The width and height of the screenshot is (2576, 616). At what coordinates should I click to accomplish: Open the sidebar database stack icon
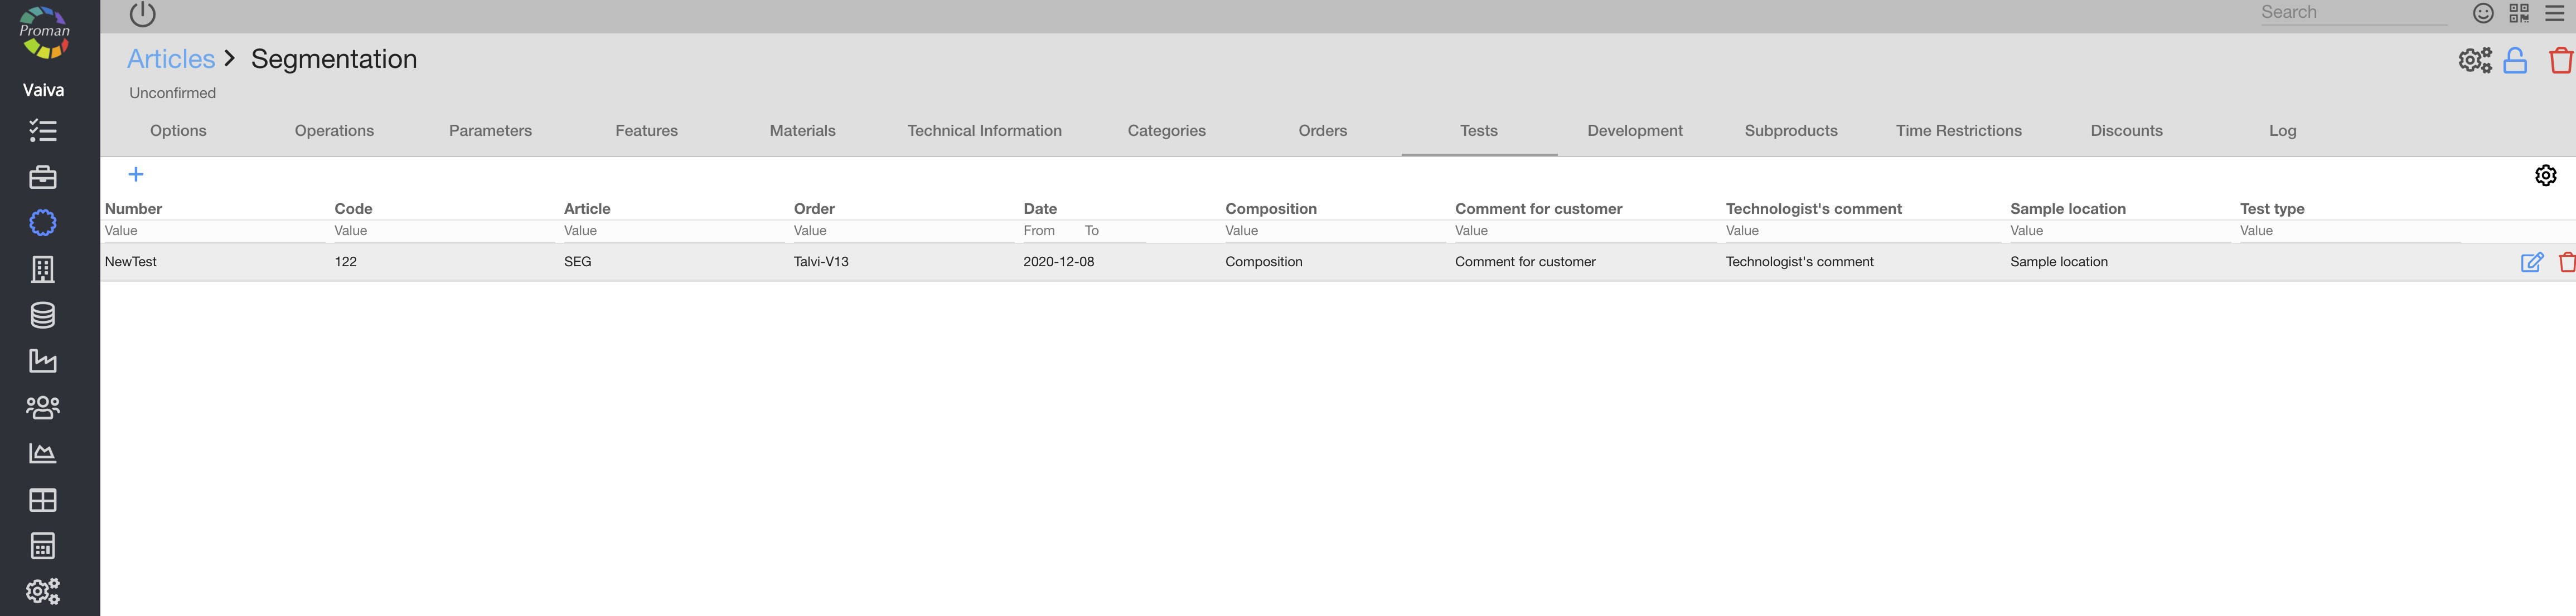[x=43, y=315]
